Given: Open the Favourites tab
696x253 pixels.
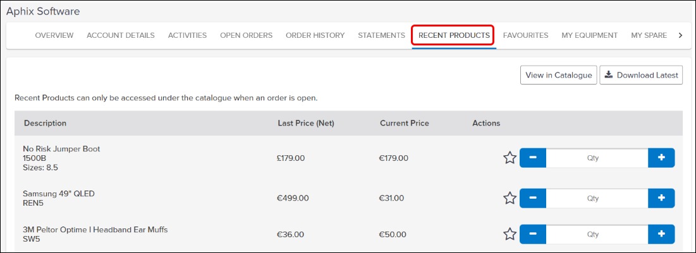Looking at the screenshot, I should click(x=525, y=35).
